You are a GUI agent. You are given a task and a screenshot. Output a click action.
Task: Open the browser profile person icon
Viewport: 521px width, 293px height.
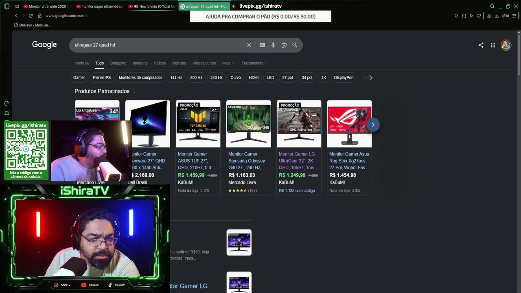click(489, 16)
